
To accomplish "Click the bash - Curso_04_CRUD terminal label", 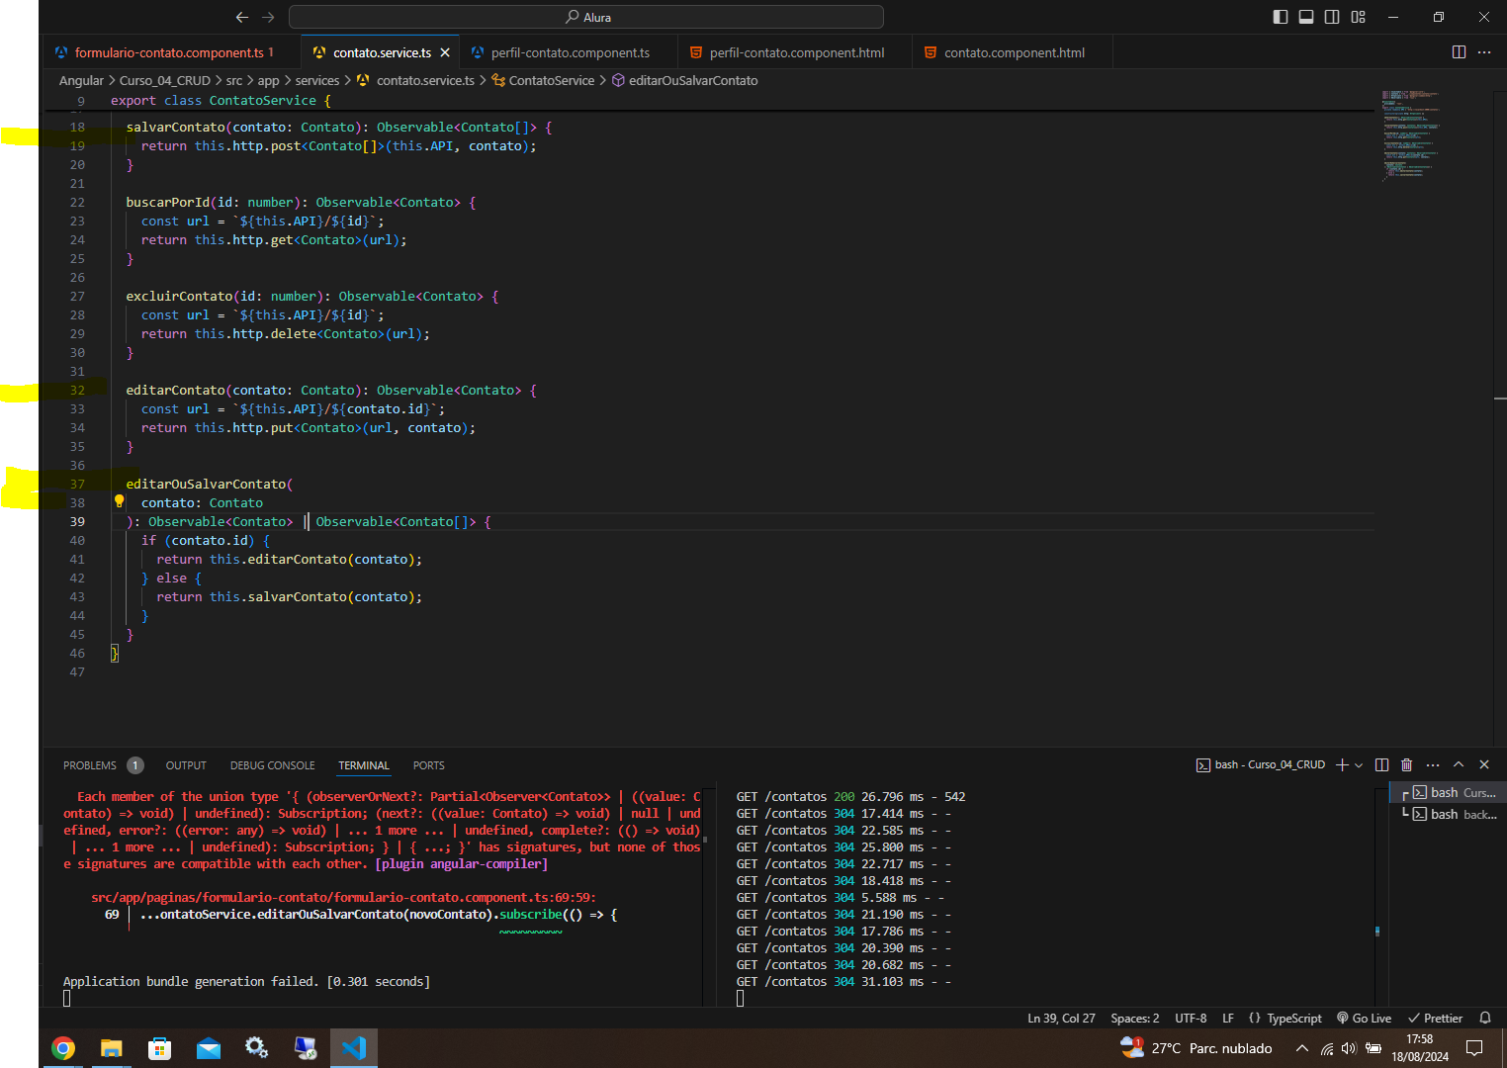I will [1261, 764].
